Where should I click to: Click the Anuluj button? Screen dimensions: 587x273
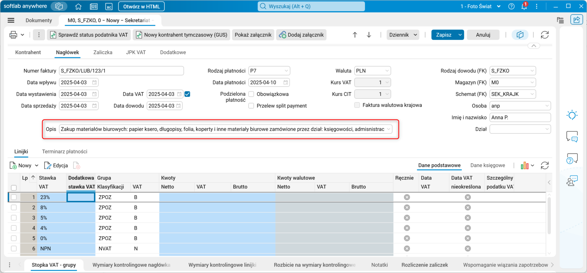click(483, 35)
